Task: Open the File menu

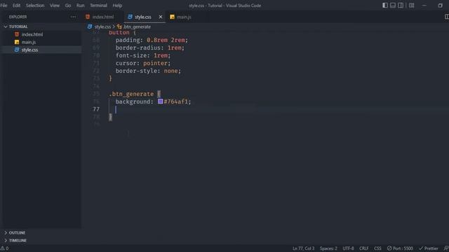Action: (4, 6)
